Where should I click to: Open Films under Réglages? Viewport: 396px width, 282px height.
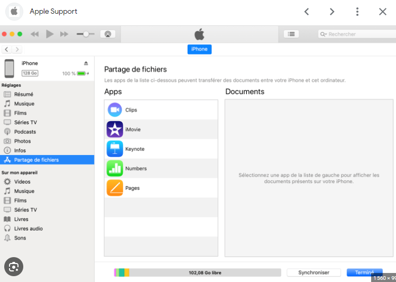click(47, 113)
